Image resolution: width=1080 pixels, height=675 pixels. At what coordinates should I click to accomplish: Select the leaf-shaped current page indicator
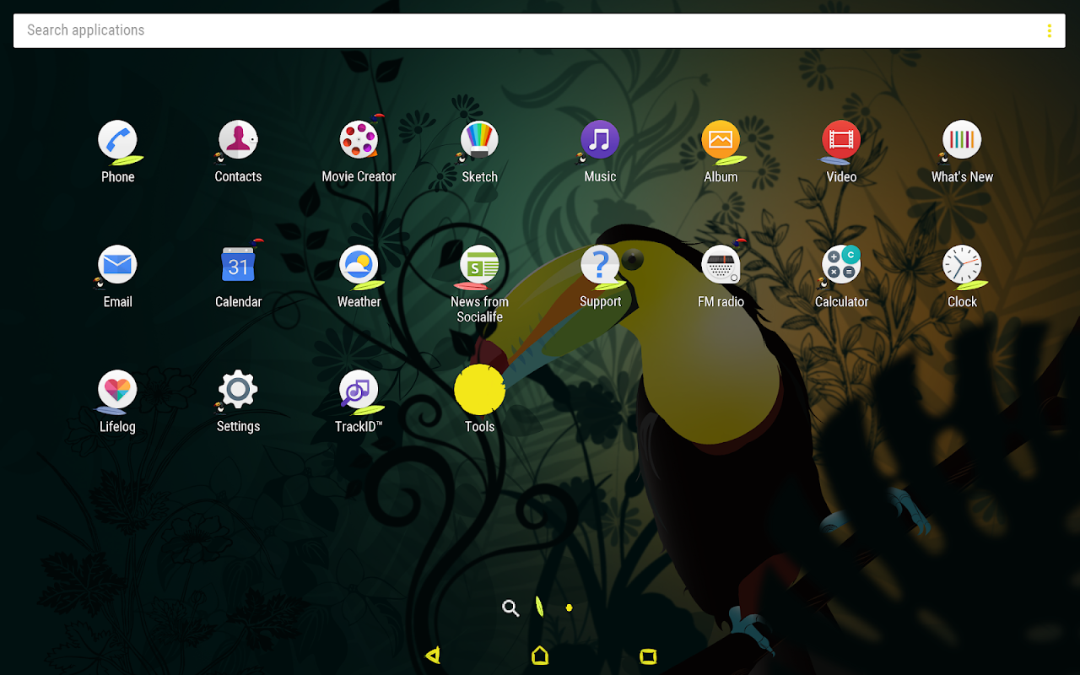(x=540, y=607)
